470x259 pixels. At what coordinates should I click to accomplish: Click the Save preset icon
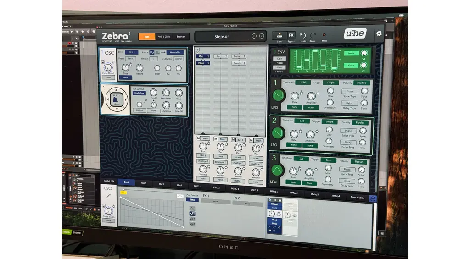point(280,35)
